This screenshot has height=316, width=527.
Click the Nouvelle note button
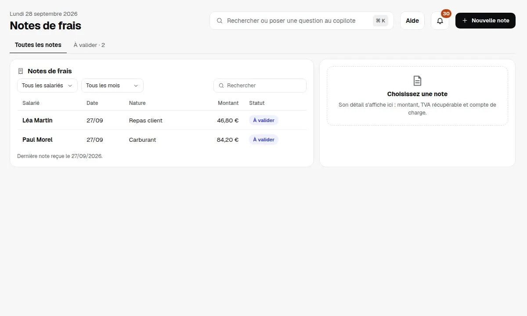pyautogui.click(x=485, y=21)
